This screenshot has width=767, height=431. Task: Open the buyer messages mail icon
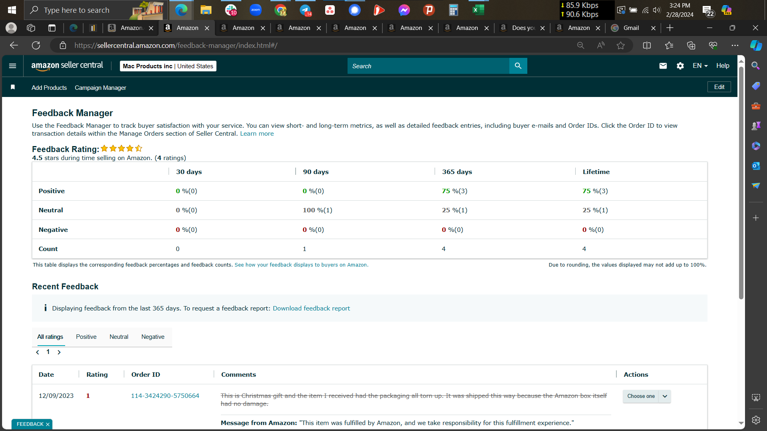pyautogui.click(x=663, y=66)
